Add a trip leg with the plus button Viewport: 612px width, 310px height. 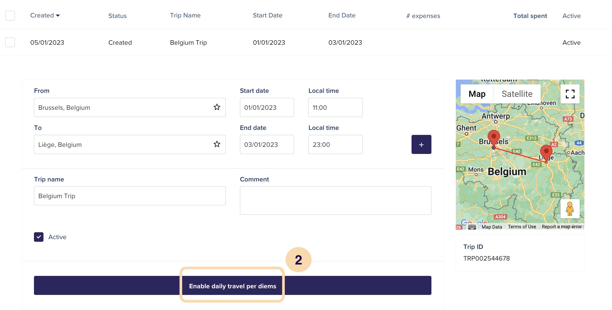click(x=421, y=144)
